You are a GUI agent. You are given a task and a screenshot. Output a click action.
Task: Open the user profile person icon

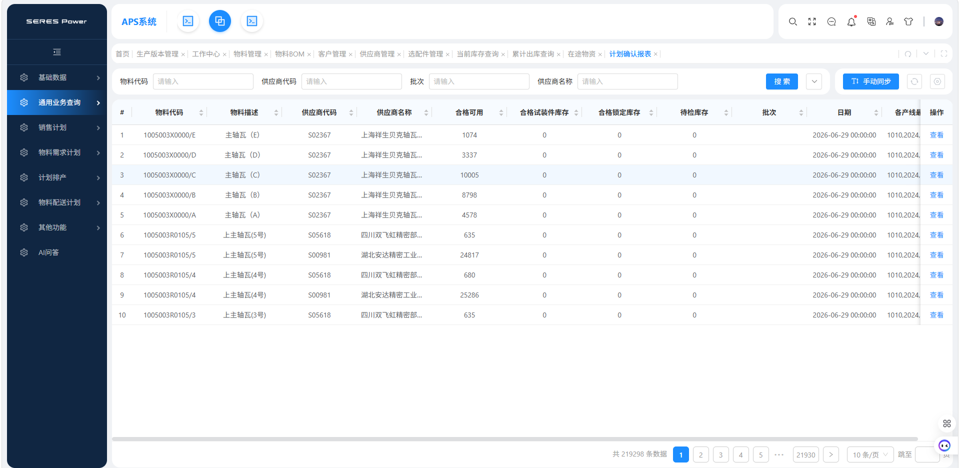890,21
